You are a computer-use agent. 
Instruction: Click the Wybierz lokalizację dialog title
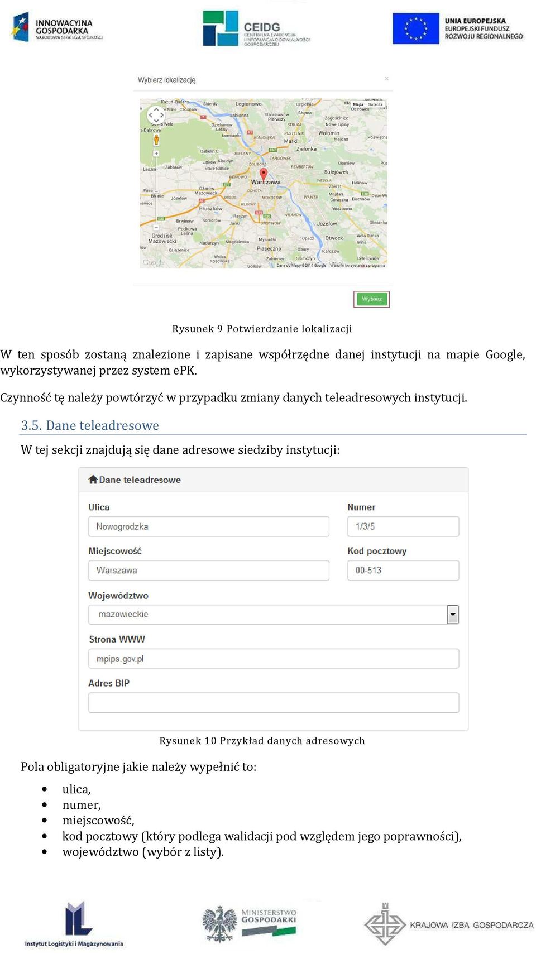[x=166, y=80]
